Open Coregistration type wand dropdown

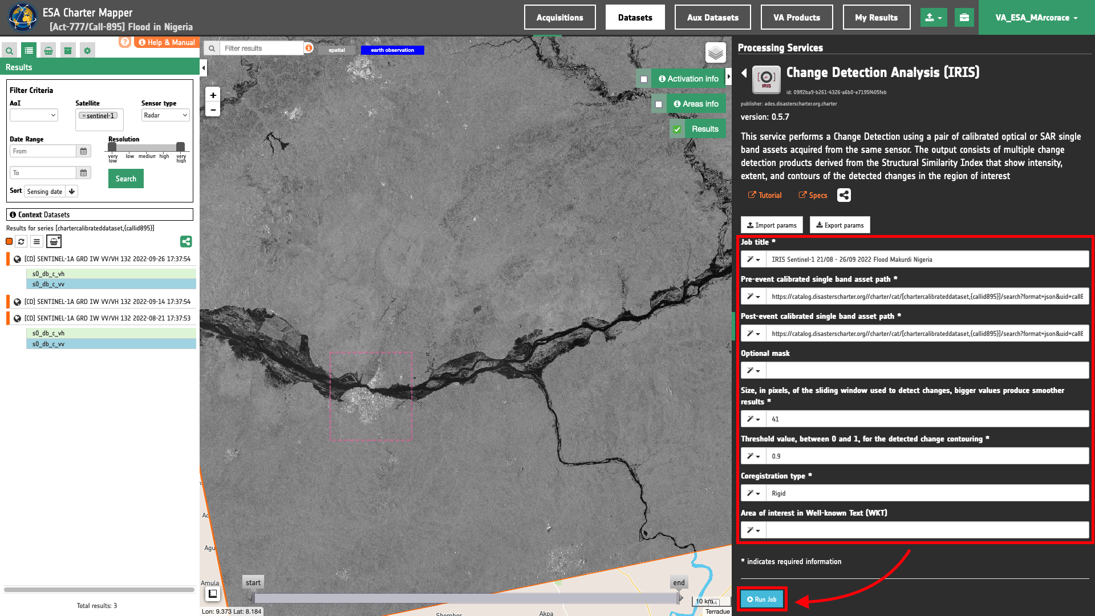tap(753, 493)
